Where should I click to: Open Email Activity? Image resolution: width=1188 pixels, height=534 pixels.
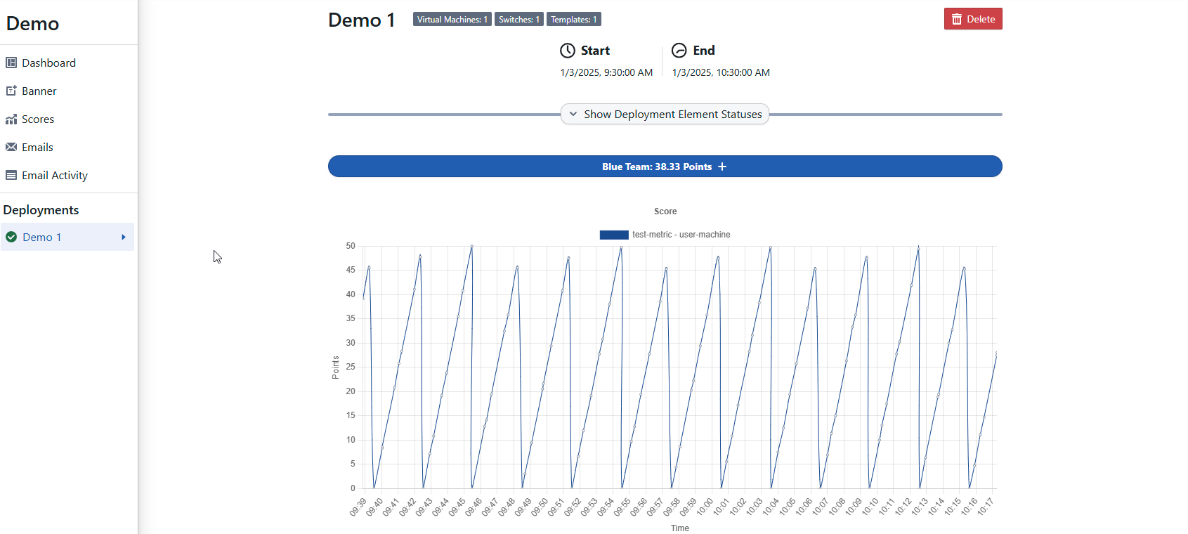[x=55, y=175]
